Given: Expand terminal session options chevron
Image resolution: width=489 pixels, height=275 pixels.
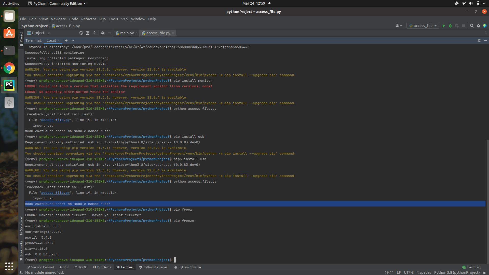Looking at the screenshot, I should [73, 40].
